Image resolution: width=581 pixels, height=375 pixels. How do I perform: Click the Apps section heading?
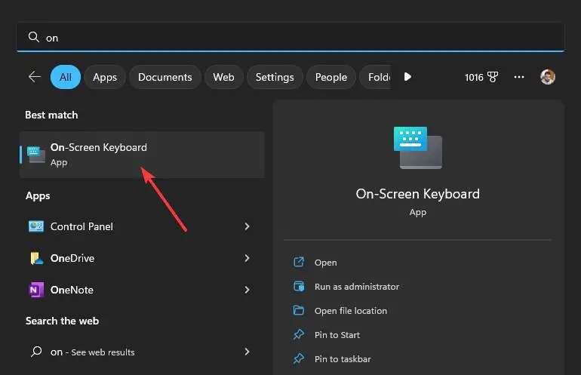(38, 195)
